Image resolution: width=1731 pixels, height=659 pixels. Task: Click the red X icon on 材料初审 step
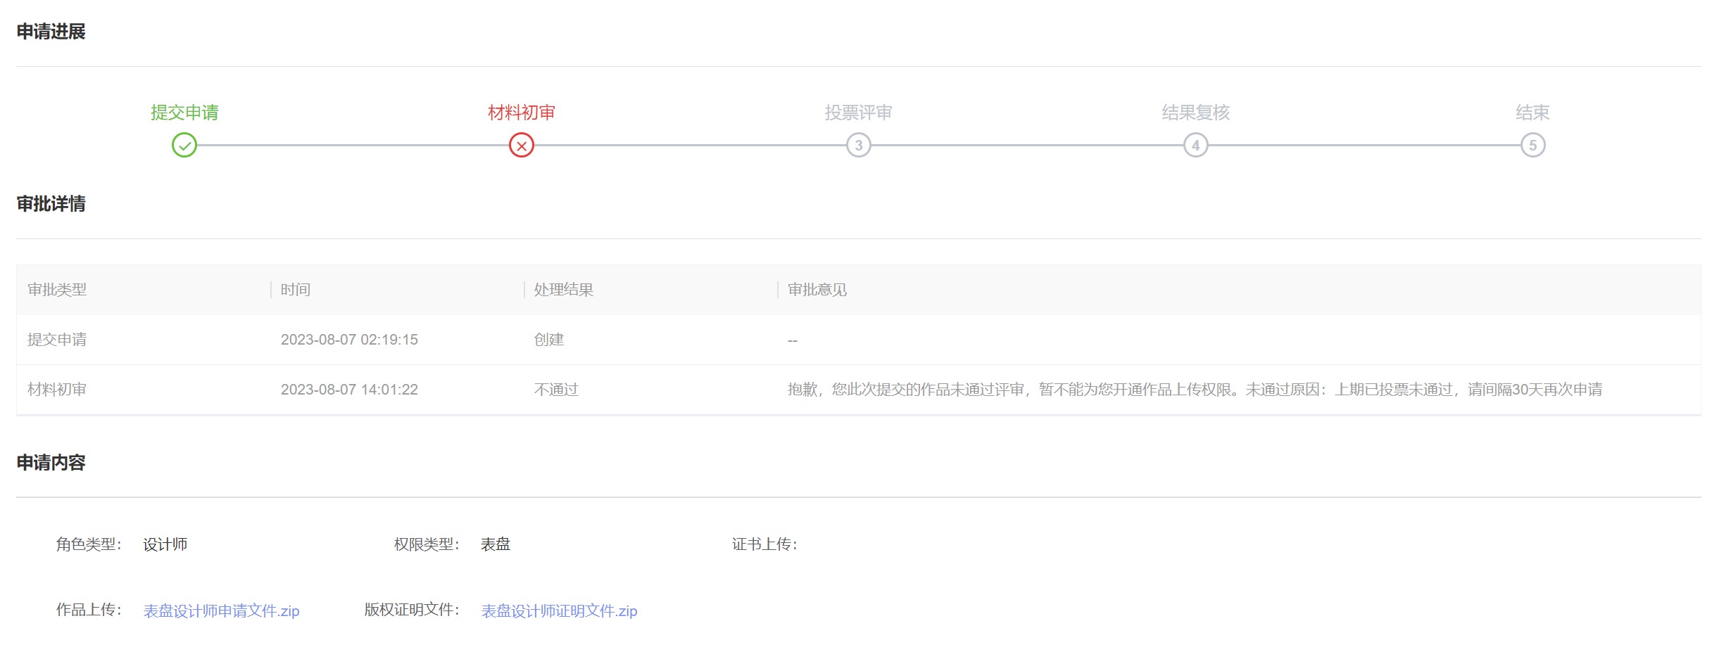[520, 146]
